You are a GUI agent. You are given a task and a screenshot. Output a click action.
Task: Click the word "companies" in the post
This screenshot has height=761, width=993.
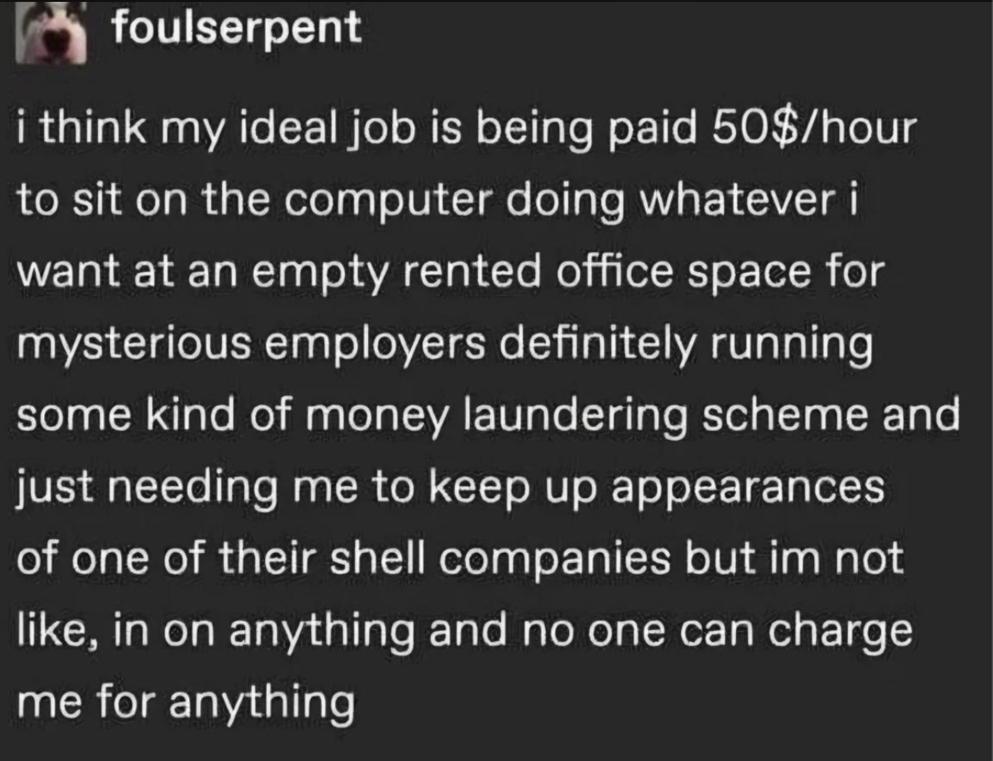click(553, 559)
